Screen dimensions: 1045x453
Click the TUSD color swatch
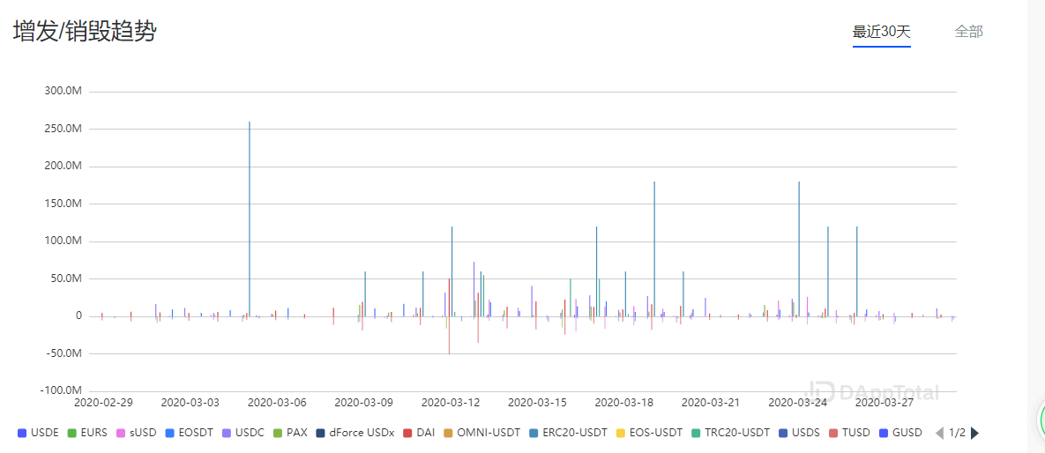pos(834,433)
